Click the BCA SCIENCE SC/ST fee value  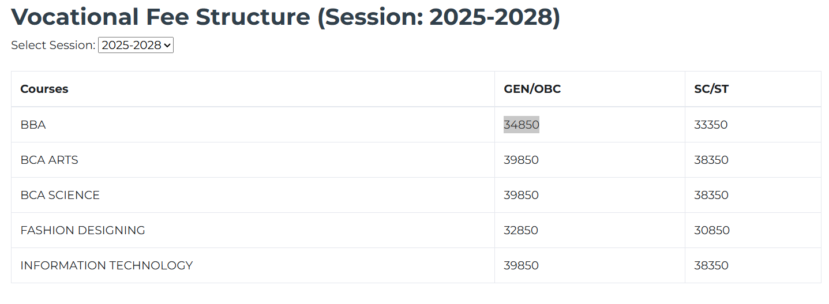coord(711,195)
